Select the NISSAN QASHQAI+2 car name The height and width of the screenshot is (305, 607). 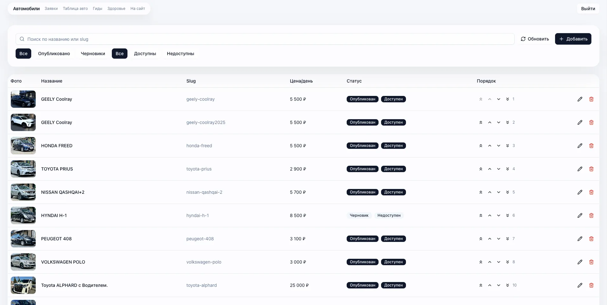63,192
